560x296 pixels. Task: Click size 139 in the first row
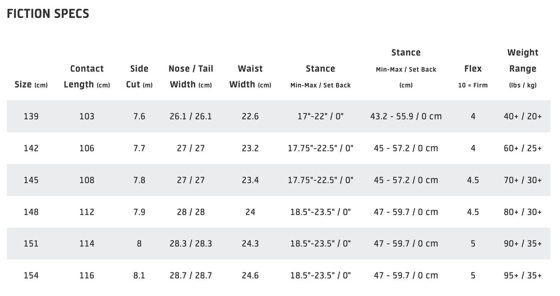pos(31,117)
